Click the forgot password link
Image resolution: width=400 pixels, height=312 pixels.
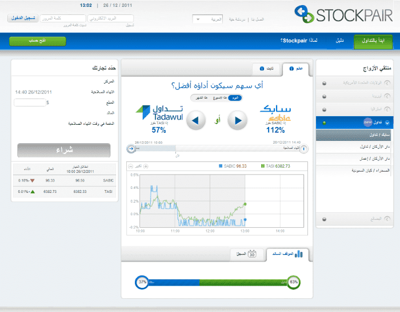click(x=75, y=25)
